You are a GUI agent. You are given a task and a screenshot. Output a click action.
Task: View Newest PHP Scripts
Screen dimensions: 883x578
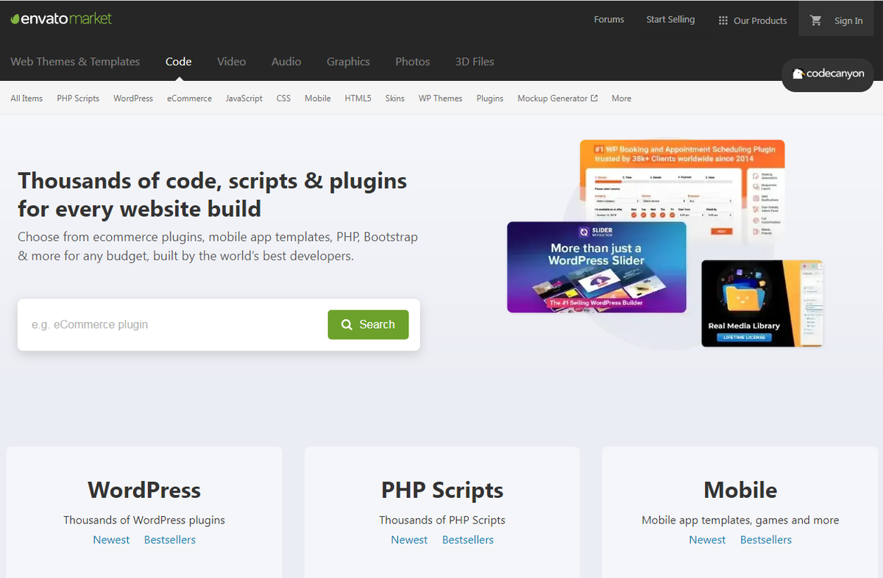point(409,540)
